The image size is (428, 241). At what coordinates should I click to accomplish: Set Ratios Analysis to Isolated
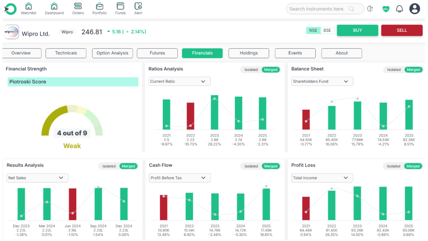(x=251, y=70)
